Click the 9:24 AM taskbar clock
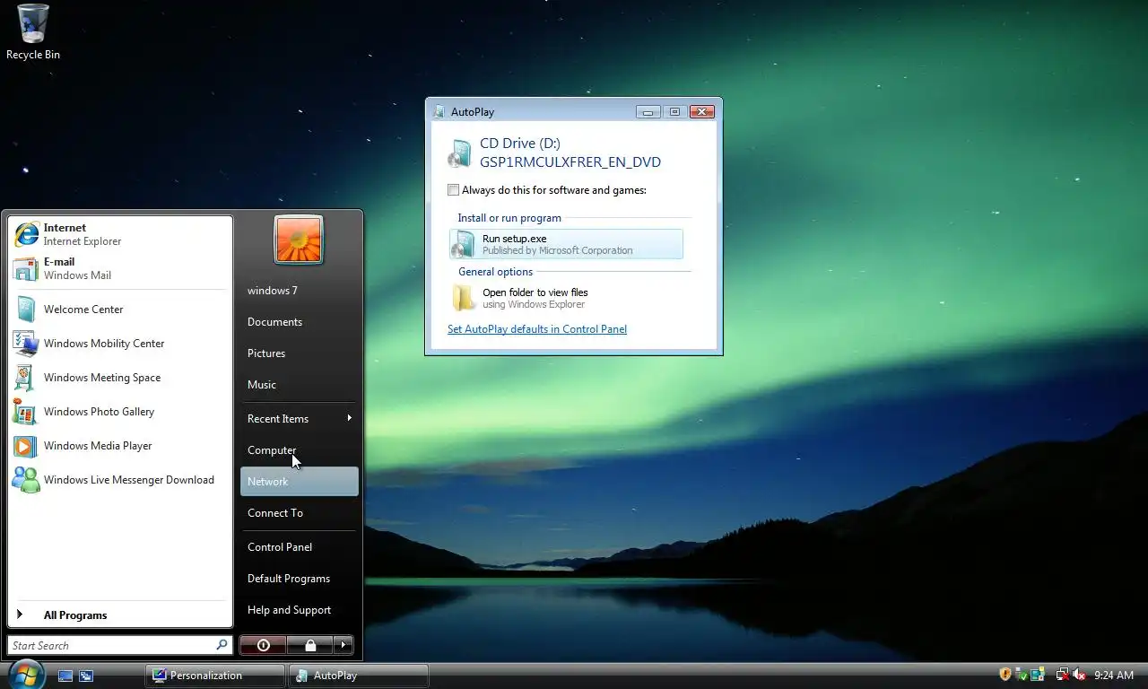 (x=1114, y=676)
